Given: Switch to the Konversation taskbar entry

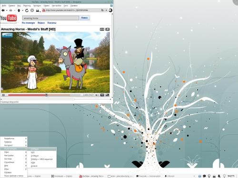Looking at the screenshot, I should (x=149, y=176).
